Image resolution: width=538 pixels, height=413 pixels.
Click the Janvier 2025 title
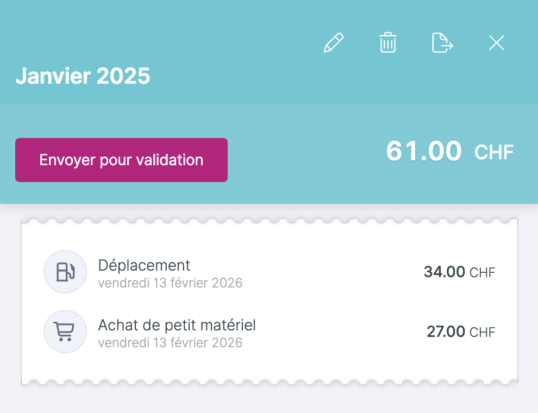point(83,77)
